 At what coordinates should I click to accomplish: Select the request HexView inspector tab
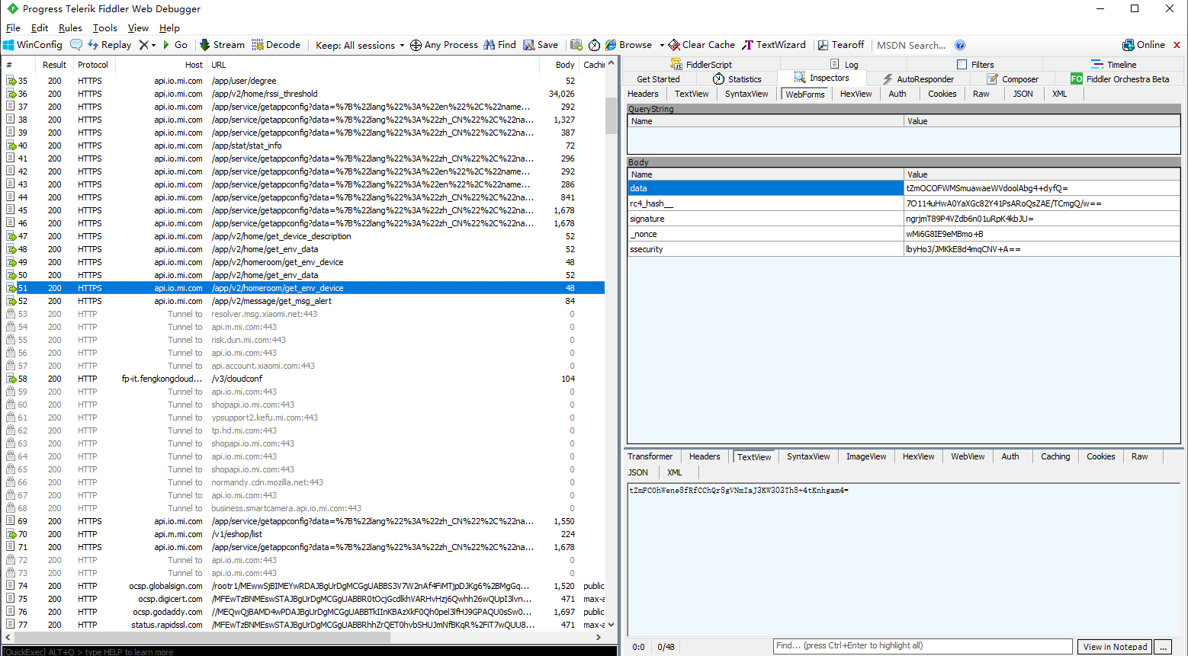click(x=856, y=94)
